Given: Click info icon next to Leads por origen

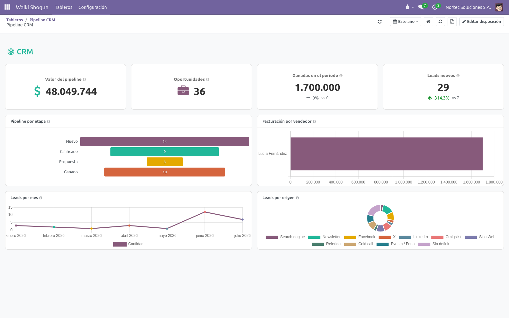Looking at the screenshot, I should tap(297, 198).
